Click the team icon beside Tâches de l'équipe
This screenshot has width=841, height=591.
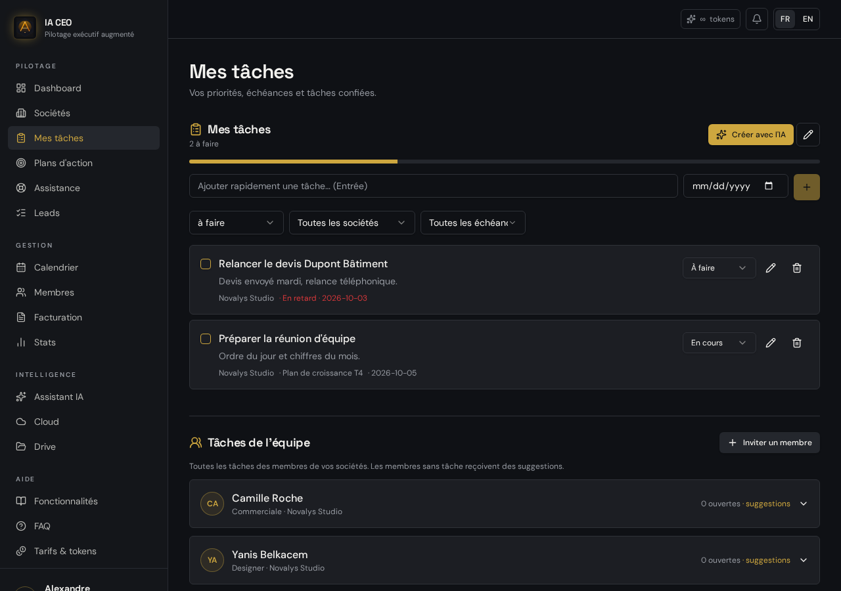[196, 443]
